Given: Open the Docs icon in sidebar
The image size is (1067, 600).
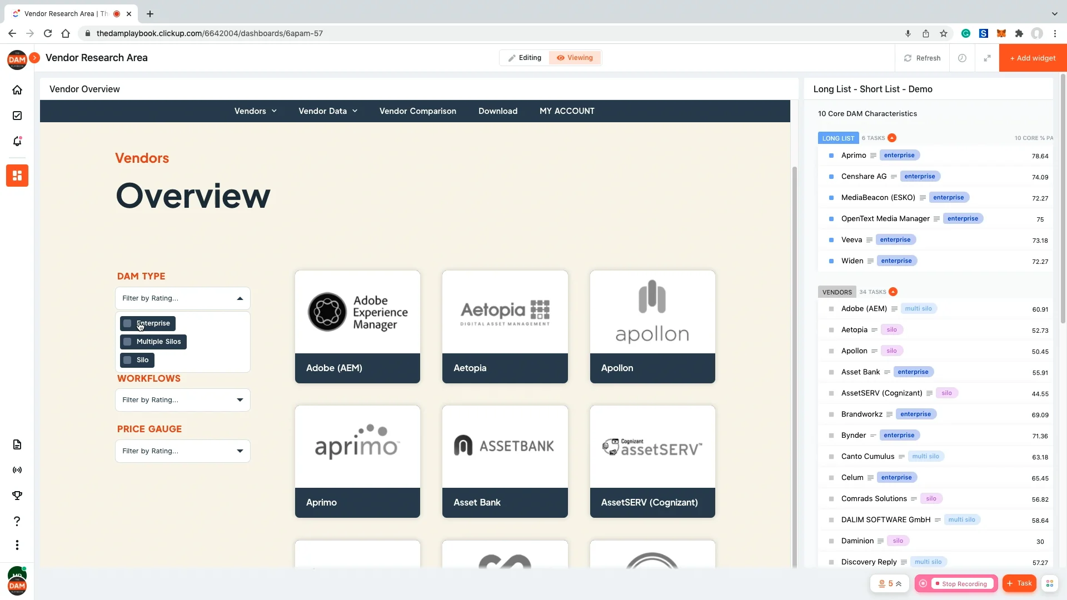Looking at the screenshot, I should tap(17, 444).
